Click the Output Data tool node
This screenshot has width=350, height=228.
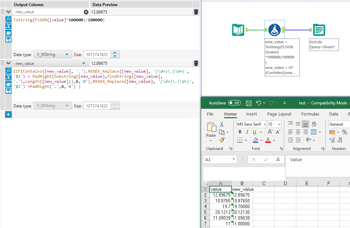click(319, 30)
